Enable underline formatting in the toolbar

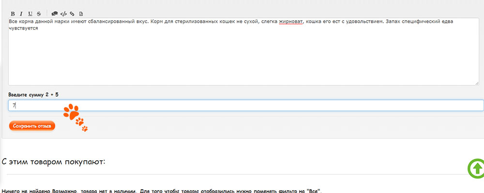click(x=30, y=14)
